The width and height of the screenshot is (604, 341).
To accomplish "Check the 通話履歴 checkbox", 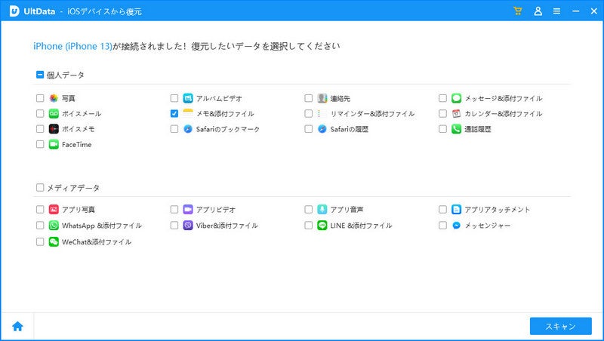I will pyautogui.click(x=443, y=129).
